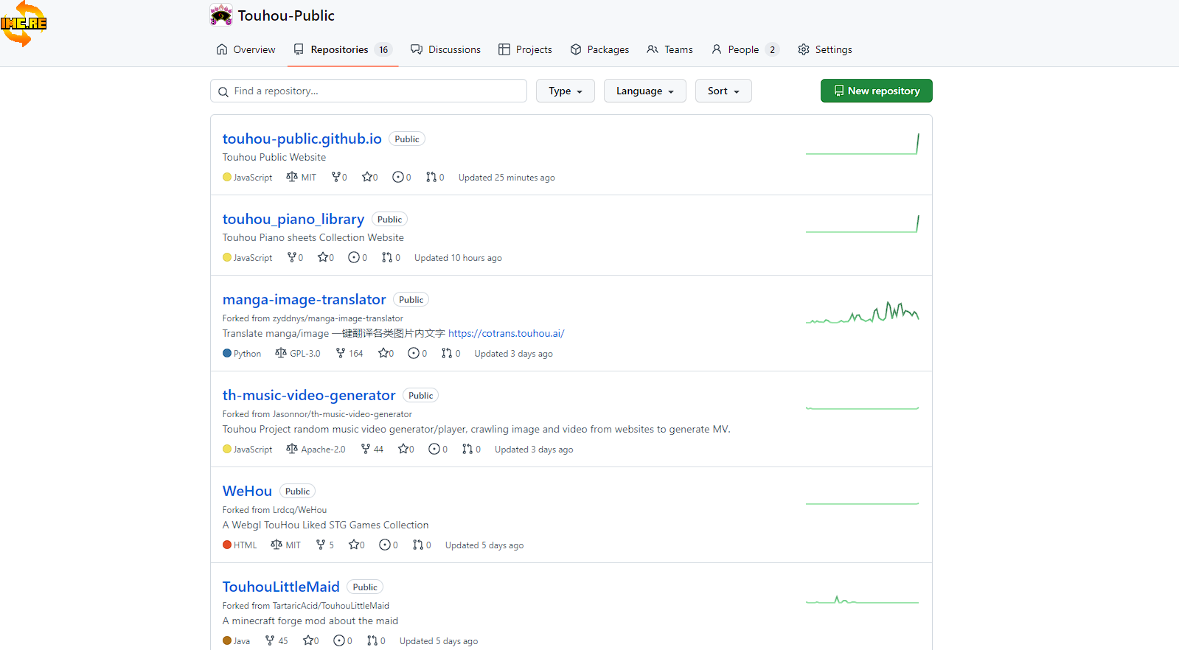Viewport: 1179px width, 650px height.
Task: Go to the Settings tab
Action: (x=825, y=50)
